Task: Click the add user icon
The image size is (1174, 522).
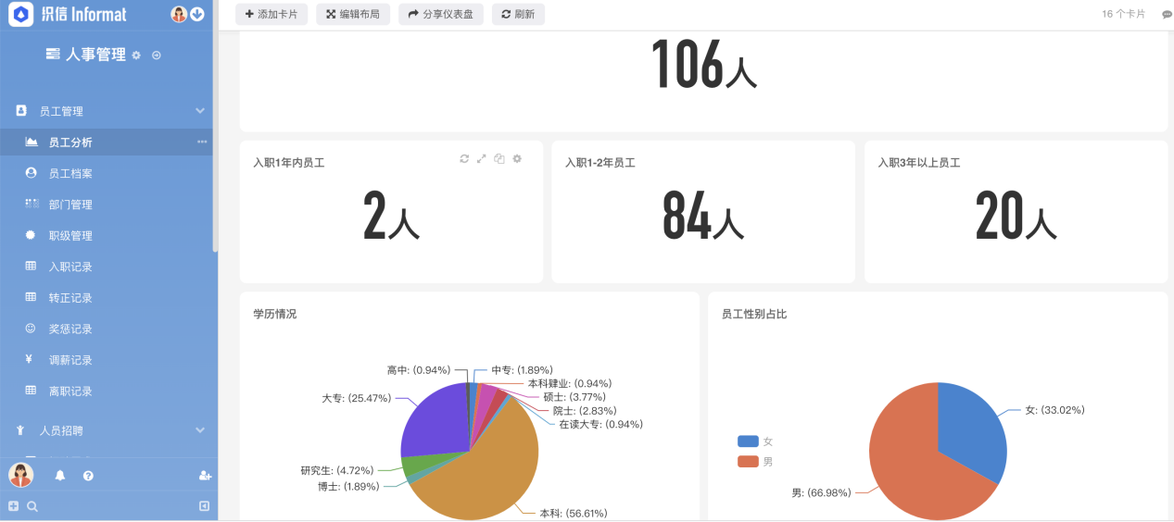Action: point(205,476)
